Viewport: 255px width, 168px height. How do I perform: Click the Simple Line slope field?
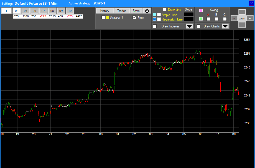(189, 15)
